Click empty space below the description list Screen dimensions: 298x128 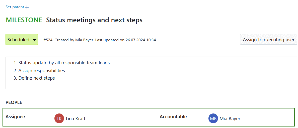[151, 85]
